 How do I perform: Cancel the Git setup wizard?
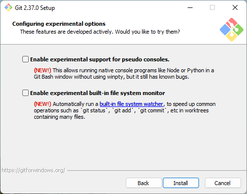[223, 183]
